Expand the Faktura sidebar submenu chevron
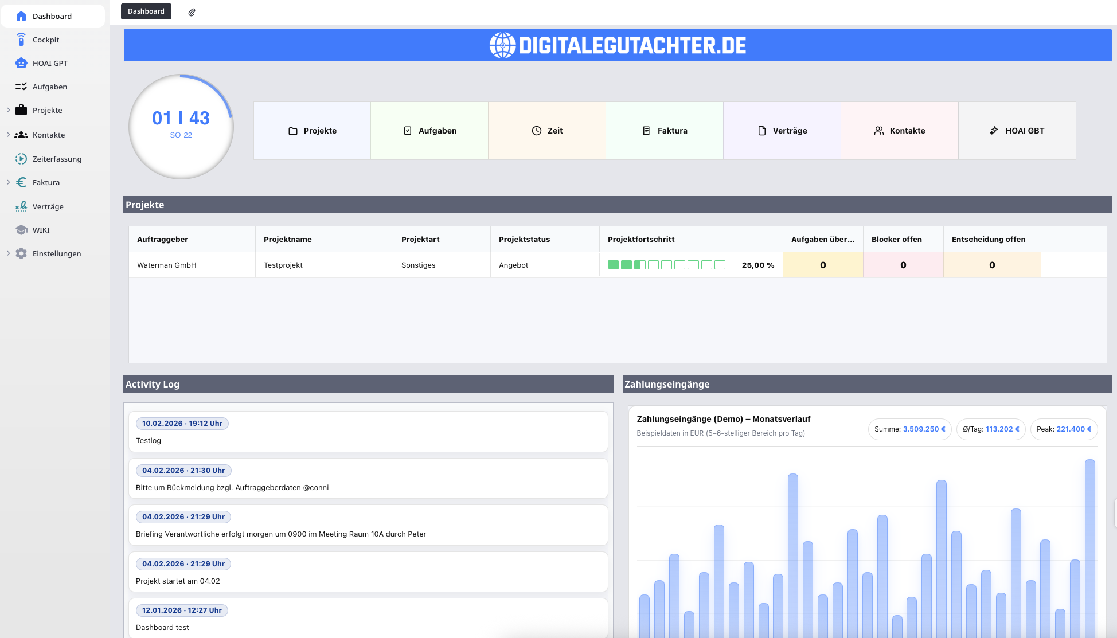This screenshot has width=1117, height=638. pyautogui.click(x=8, y=182)
